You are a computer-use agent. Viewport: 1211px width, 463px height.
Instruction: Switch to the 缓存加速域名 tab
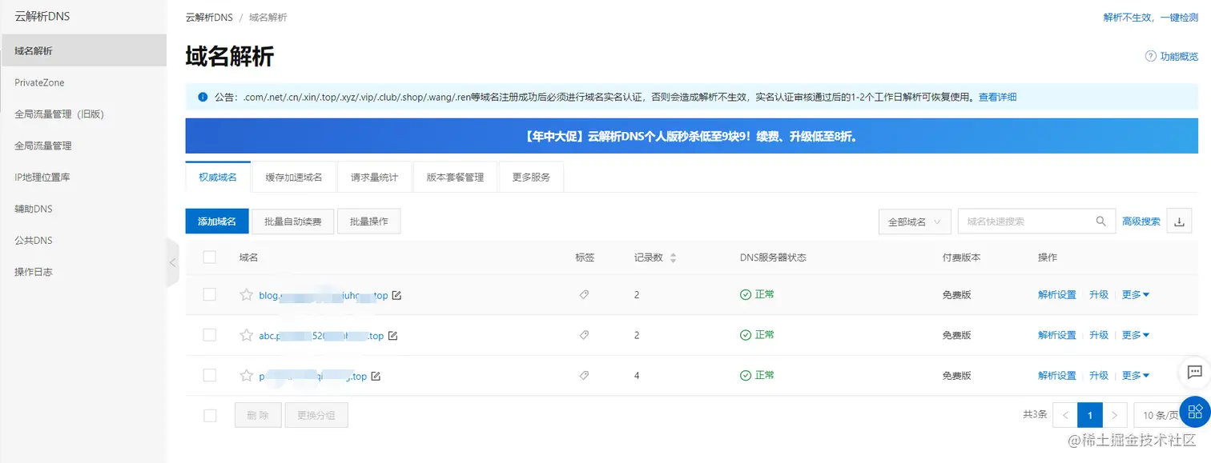(294, 177)
